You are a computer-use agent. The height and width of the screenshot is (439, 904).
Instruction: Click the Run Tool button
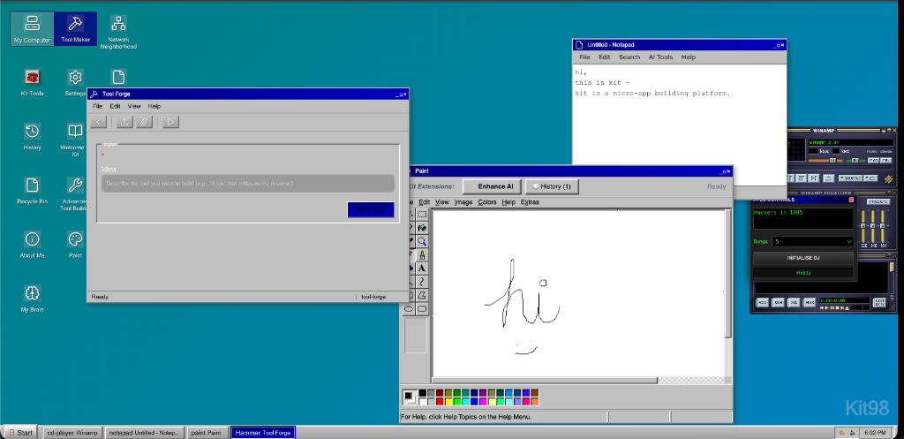click(x=371, y=210)
